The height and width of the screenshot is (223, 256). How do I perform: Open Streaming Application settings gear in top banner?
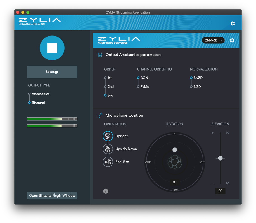[x=233, y=23]
